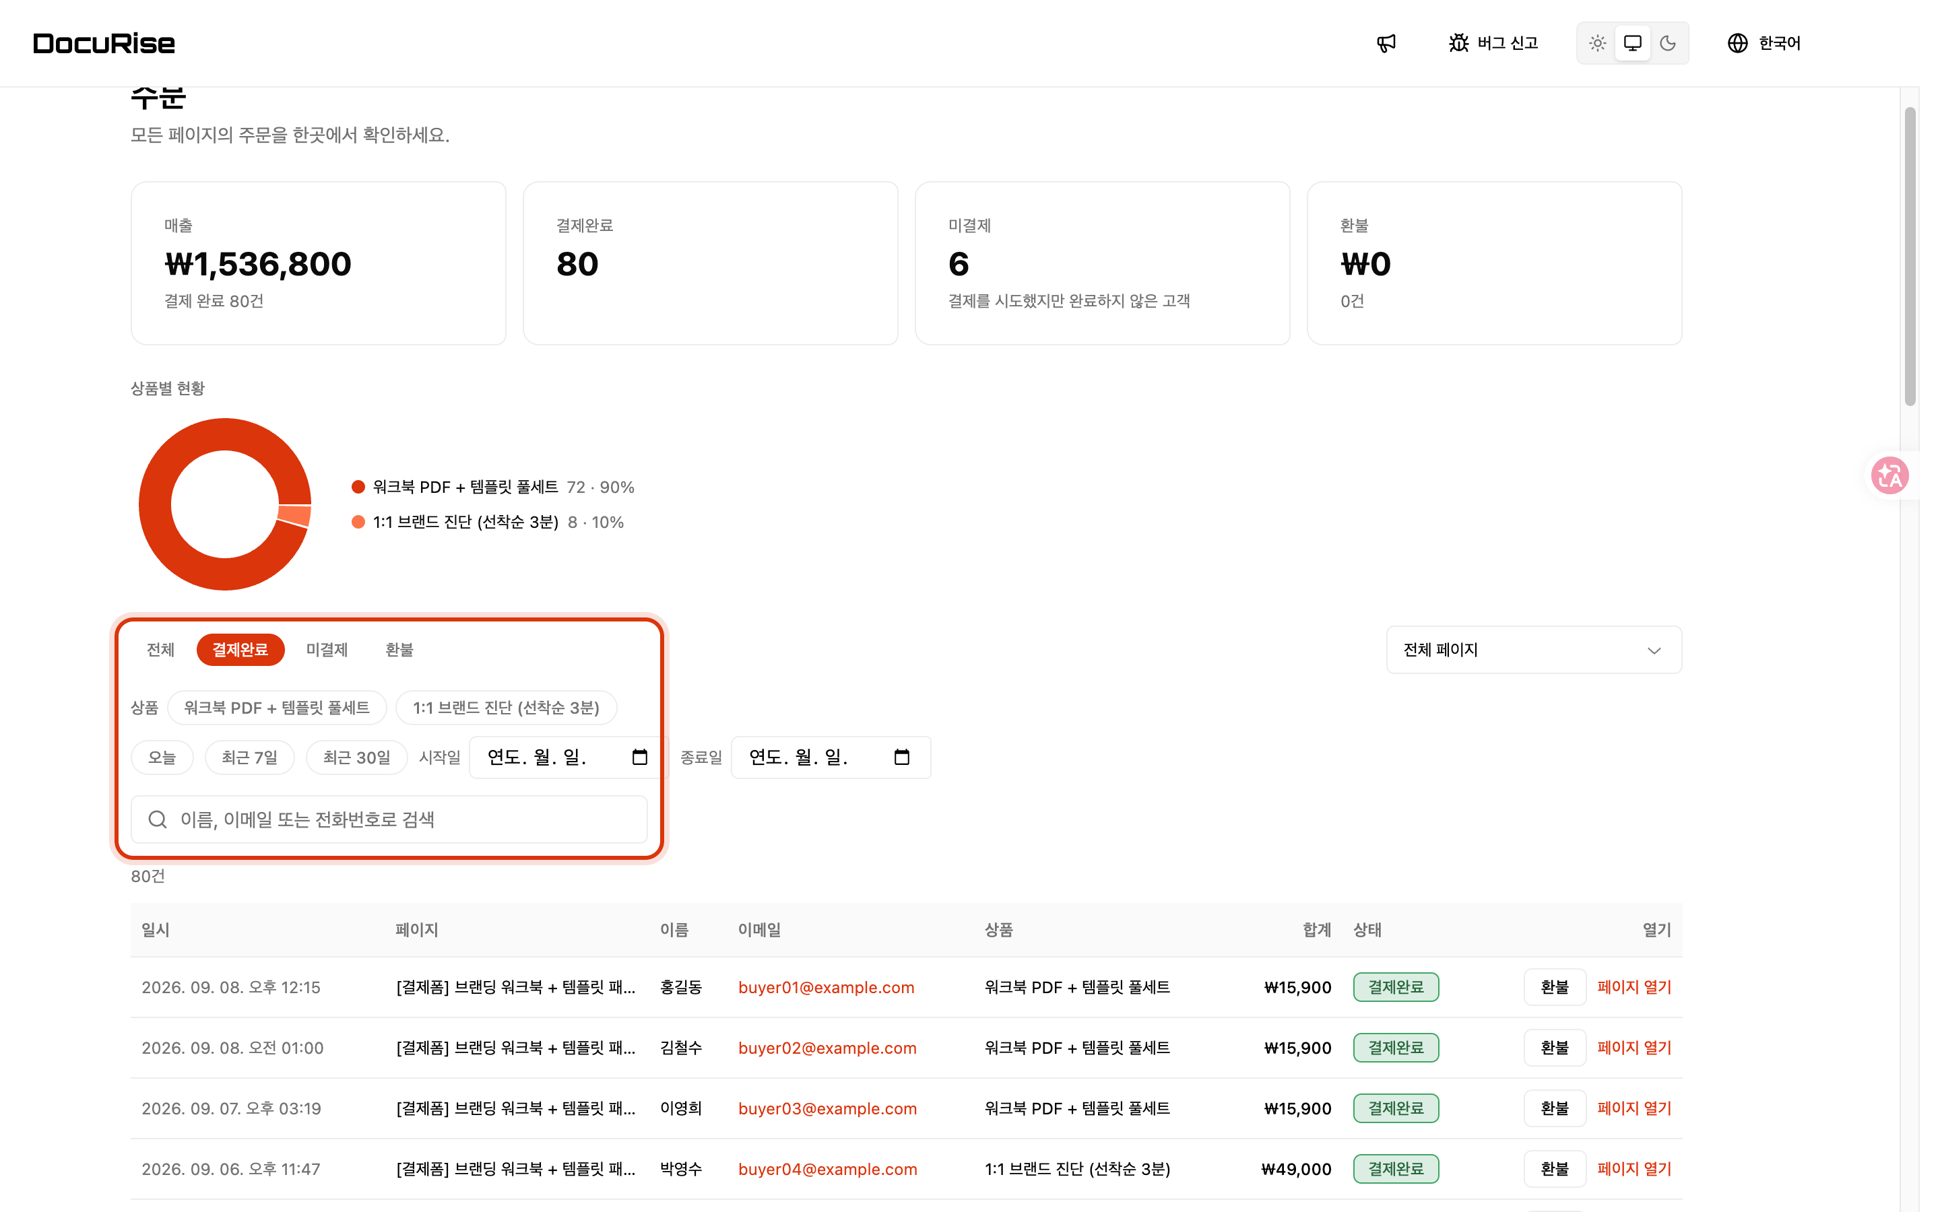Screen dimensions: 1940x1212
Task: Click the 시작일 date input field
Action: (x=569, y=757)
